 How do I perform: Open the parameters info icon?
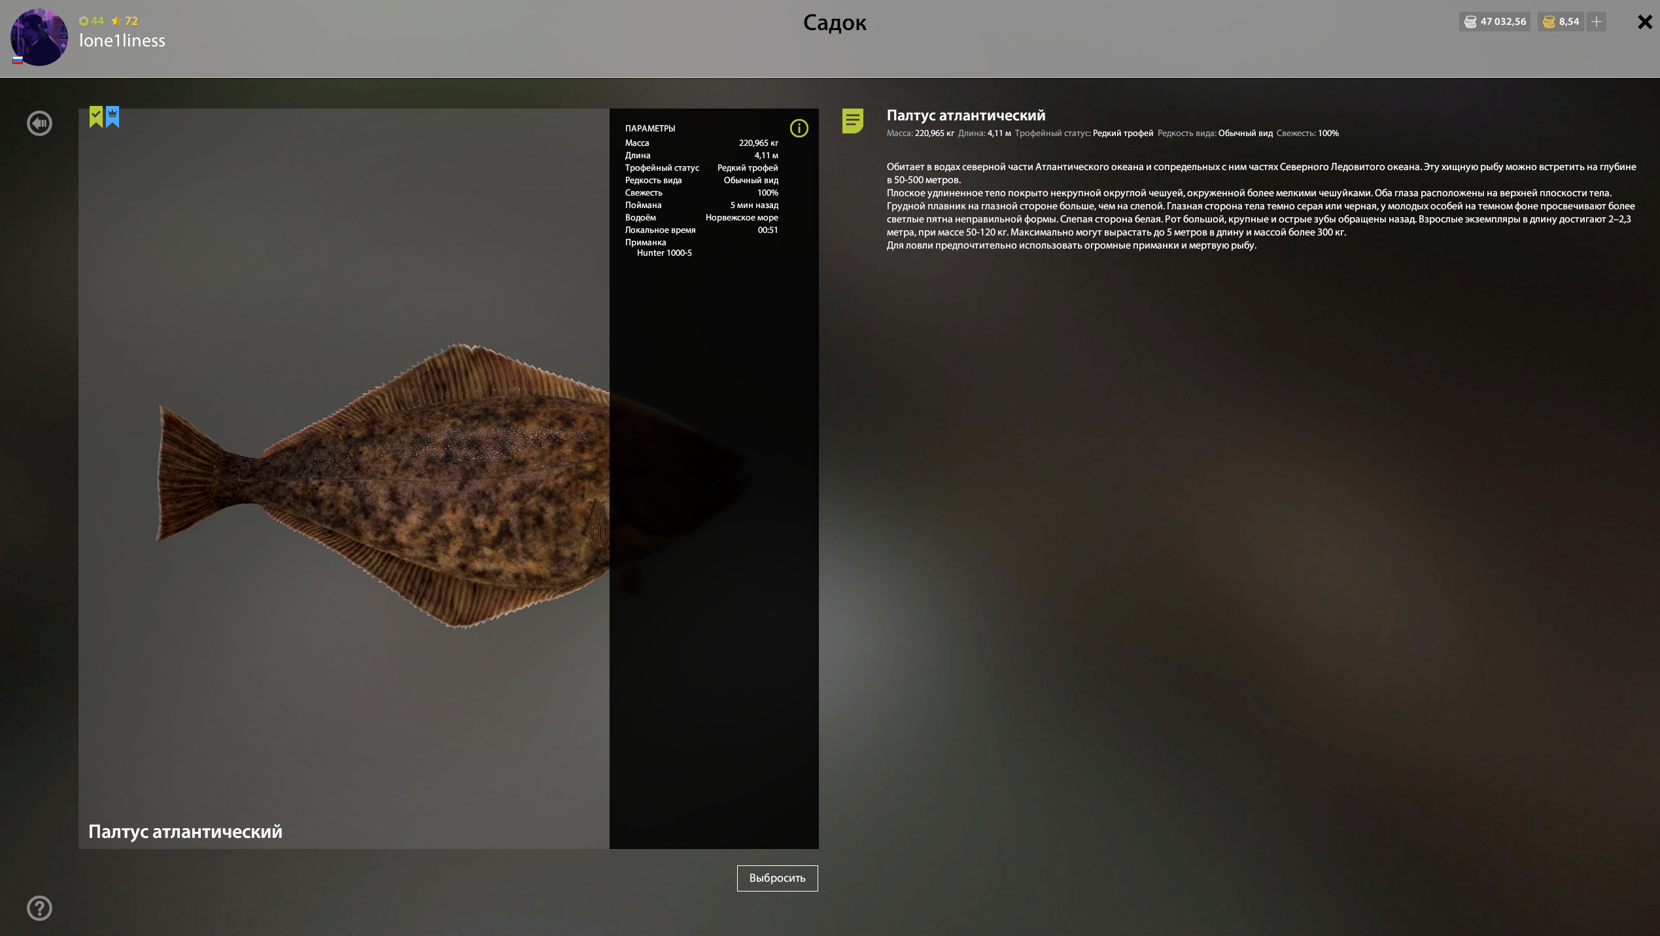tap(799, 128)
